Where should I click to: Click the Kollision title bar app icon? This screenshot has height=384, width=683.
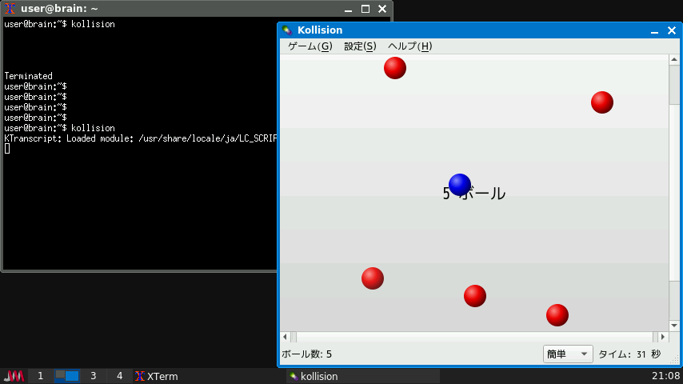288,30
